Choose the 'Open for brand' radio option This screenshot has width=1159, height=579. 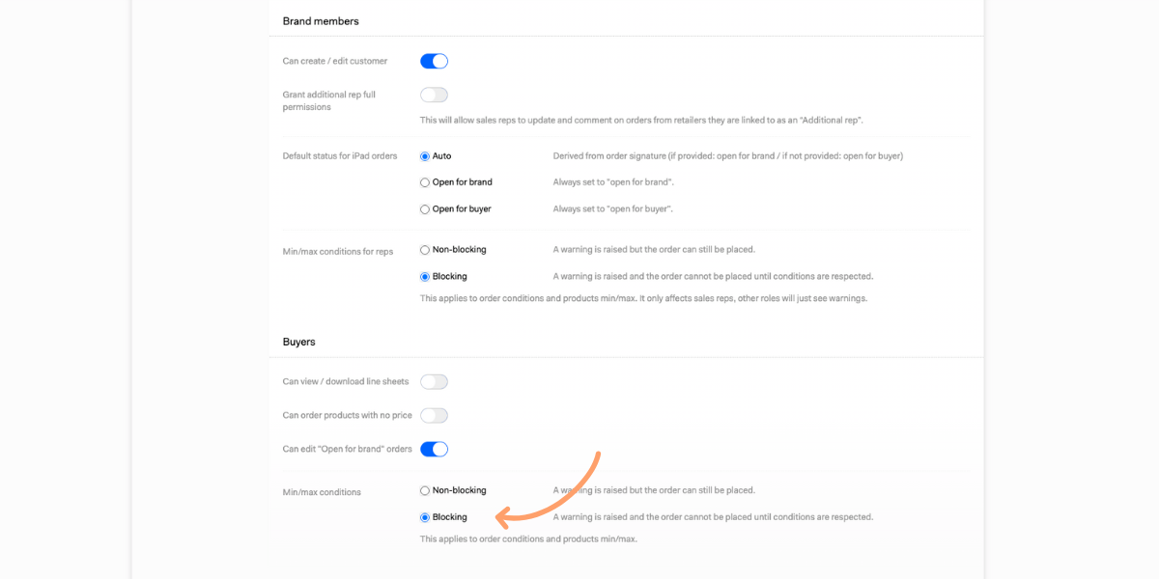point(425,182)
